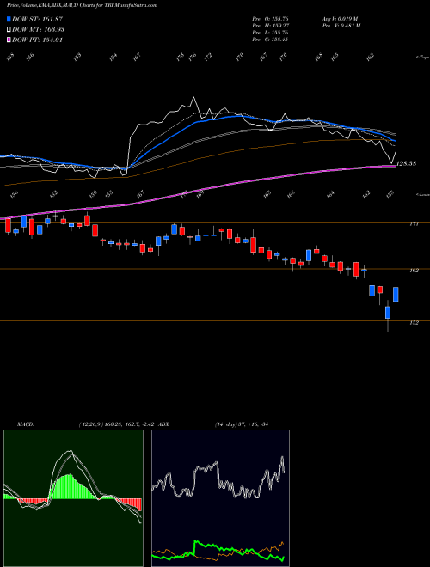Click the 'Avg V: 0.019 M' value

[340, 19]
